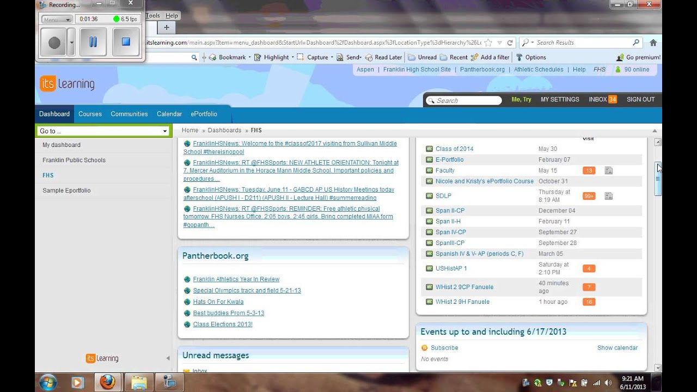Switch to the Calendar tab
The image size is (697, 392).
[x=169, y=114]
